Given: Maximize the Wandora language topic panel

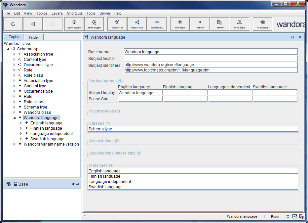Looking at the screenshot, I should (292, 37).
